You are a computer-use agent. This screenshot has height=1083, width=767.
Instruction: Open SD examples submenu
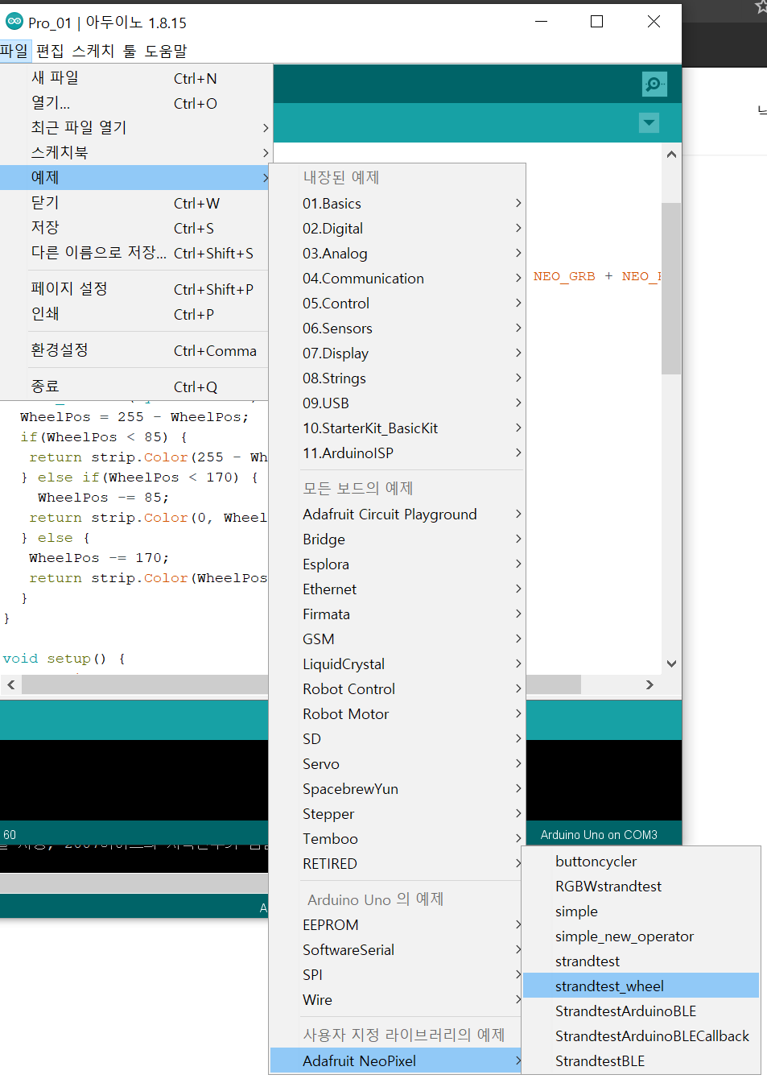[398, 739]
